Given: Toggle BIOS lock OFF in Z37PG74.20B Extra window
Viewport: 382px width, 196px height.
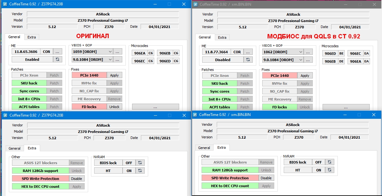Looking at the screenshot, I should pyautogui.click(x=129, y=163).
